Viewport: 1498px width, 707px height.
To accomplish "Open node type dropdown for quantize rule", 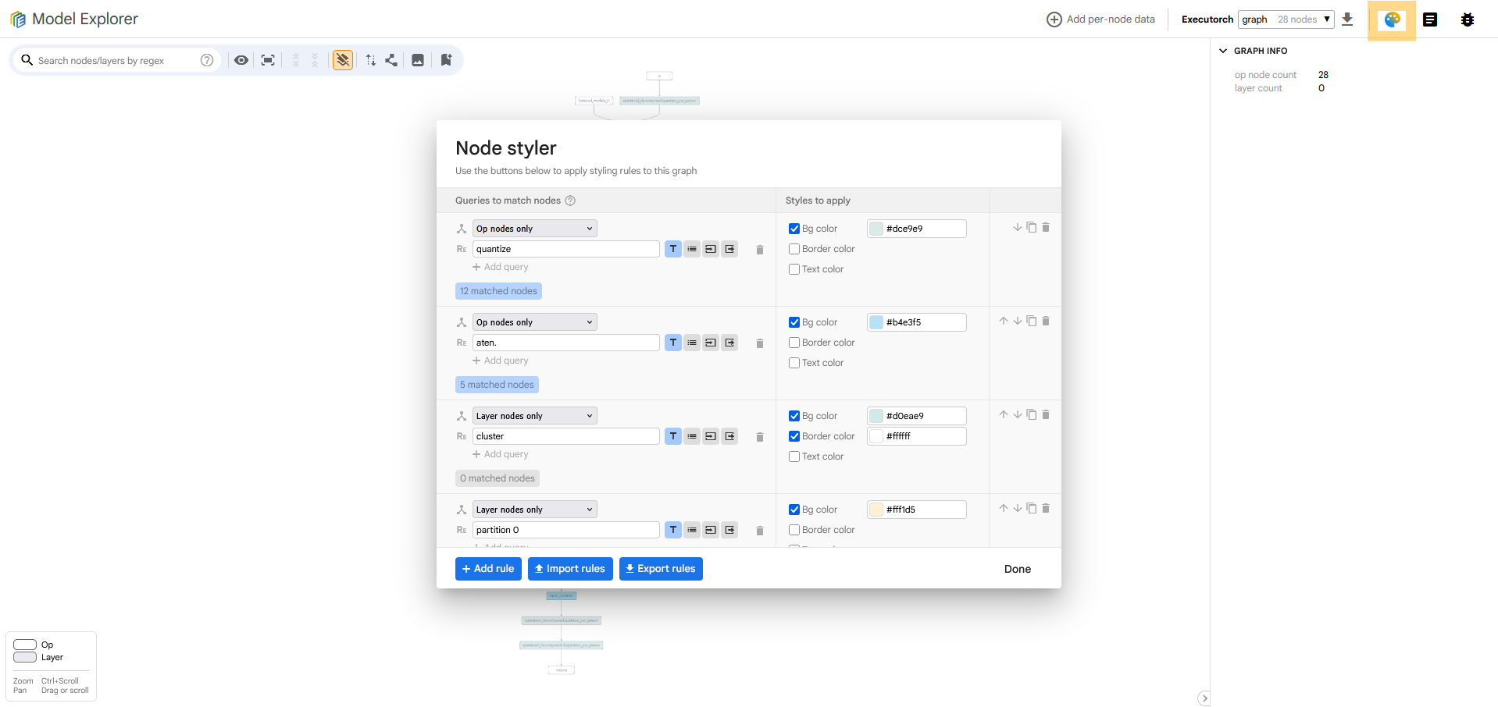I will 534,229.
